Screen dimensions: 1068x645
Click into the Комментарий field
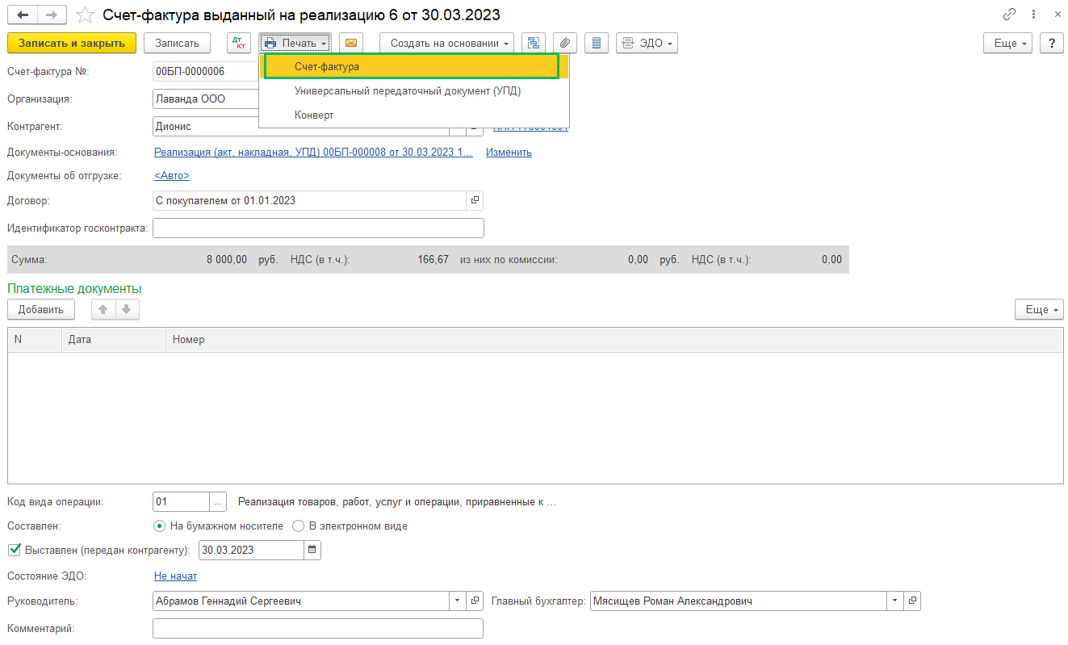point(318,628)
